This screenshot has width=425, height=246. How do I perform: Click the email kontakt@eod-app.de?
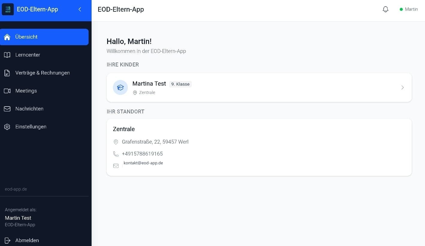coord(143,163)
